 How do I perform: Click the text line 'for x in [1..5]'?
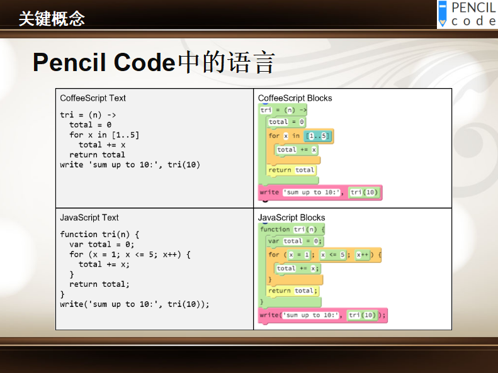104,135
